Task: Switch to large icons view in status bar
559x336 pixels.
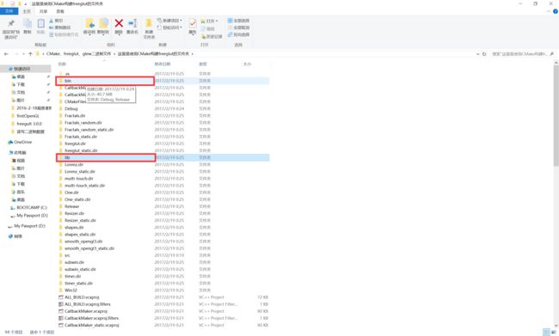Action: [554, 332]
